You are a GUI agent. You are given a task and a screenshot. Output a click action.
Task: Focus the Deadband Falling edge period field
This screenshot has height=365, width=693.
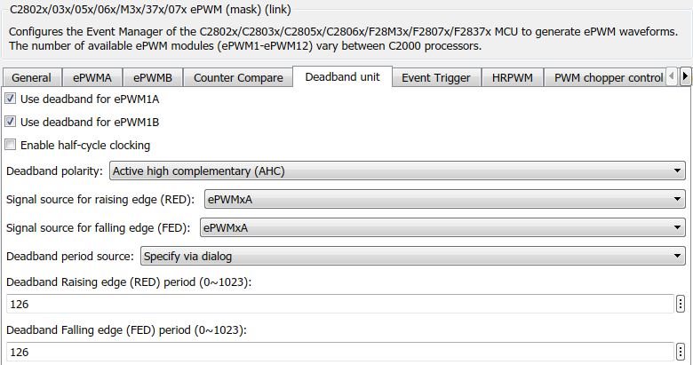[x=338, y=353]
